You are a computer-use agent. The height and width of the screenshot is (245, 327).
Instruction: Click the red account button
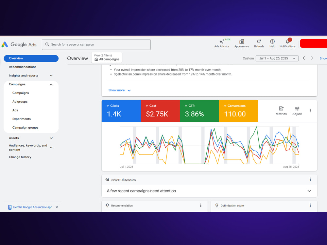[314, 43]
